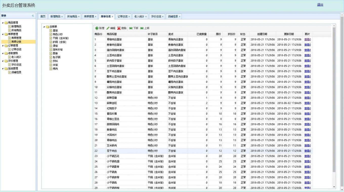Click the 更新日期 column header

pos(289,34)
